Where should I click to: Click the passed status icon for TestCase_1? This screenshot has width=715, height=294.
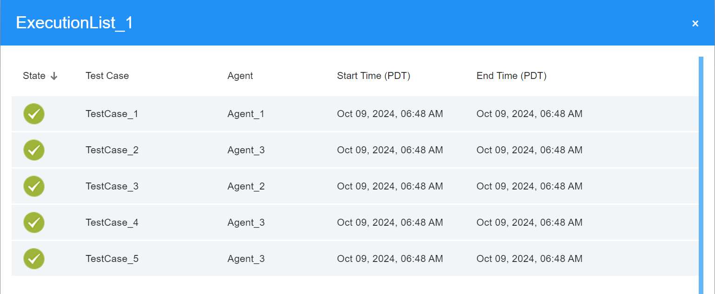point(34,114)
